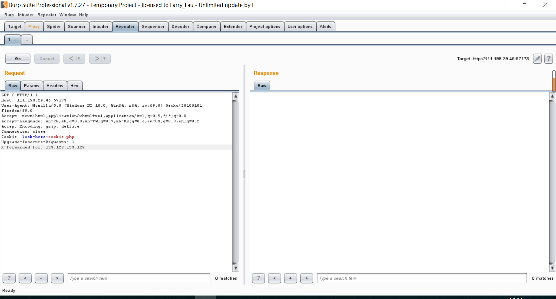Open forward history dropdown arrow
Image resolution: width=556 pixels, height=299 pixels.
(105, 59)
